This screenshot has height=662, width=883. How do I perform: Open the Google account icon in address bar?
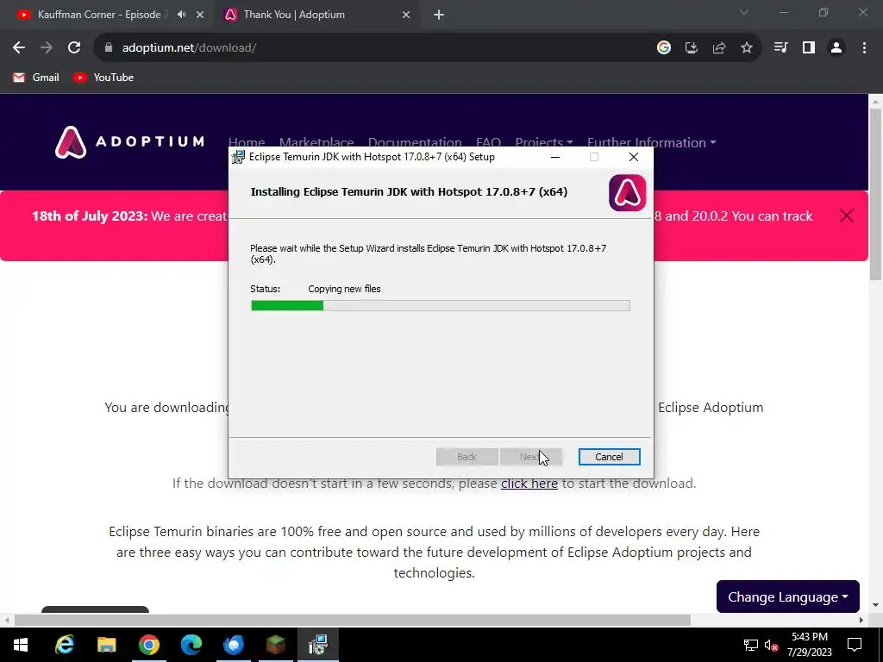664,48
